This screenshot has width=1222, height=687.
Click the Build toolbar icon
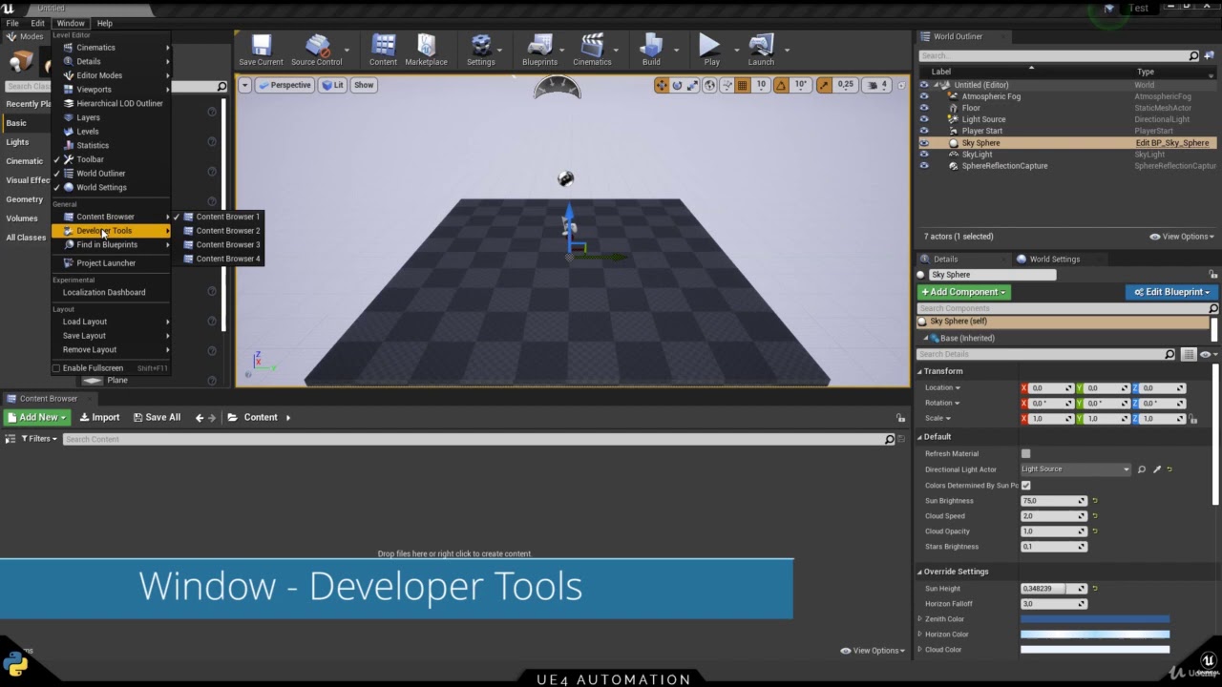coord(651,50)
